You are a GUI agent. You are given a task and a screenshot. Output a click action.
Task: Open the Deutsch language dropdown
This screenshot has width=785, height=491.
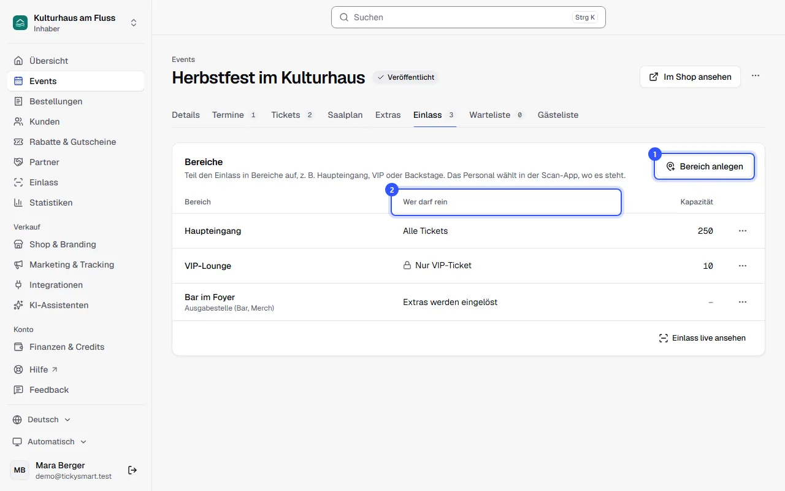coord(42,420)
